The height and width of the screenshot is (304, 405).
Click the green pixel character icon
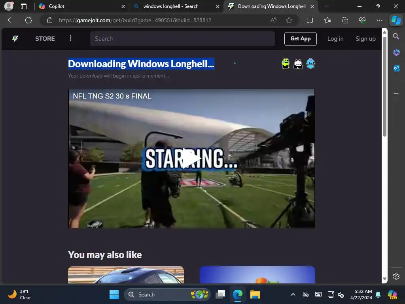click(286, 64)
